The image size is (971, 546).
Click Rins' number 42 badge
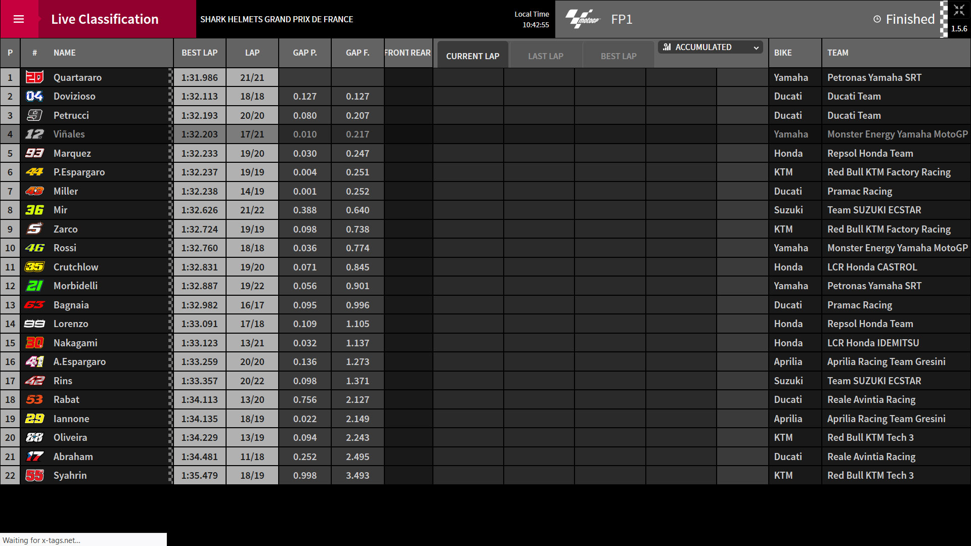[x=34, y=381]
